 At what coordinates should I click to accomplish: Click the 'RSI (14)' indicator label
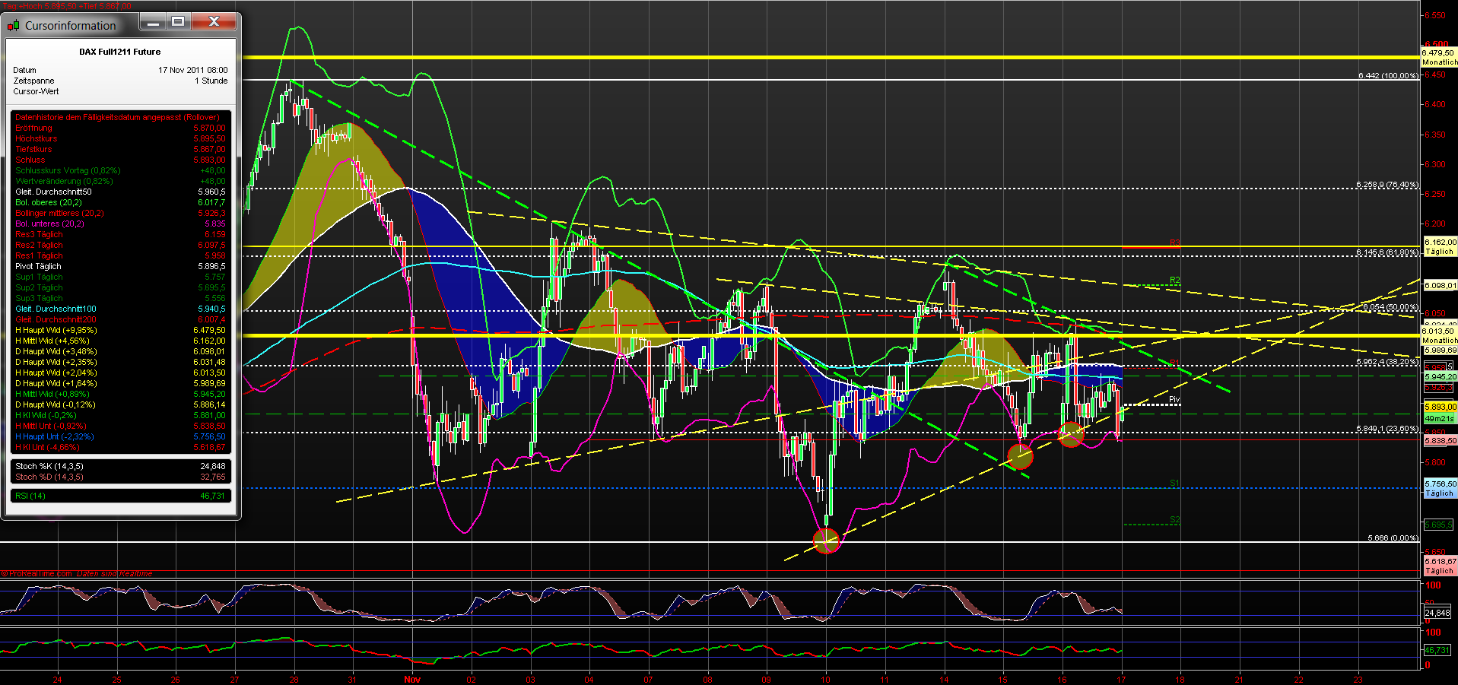[30, 495]
